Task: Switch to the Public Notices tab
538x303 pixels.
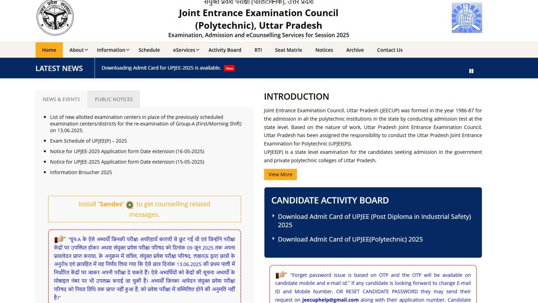Action: (114, 99)
